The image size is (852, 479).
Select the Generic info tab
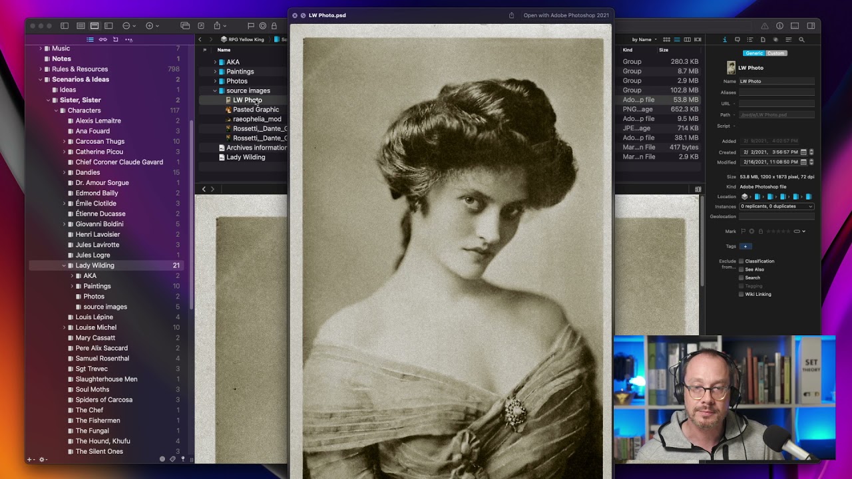click(754, 53)
